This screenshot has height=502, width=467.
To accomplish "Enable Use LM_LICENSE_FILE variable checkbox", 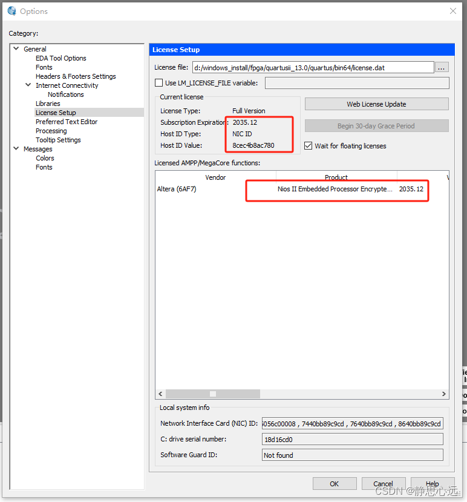I will [x=158, y=83].
